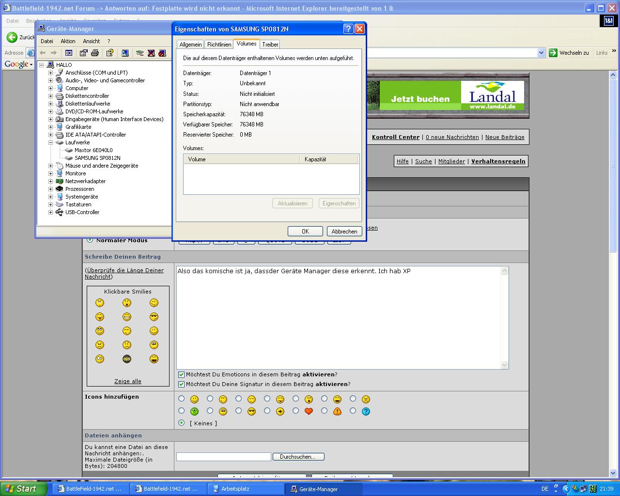Scan for hardware changes toolbar icon
The image size is (620, 496).
(x=125, y=53)
